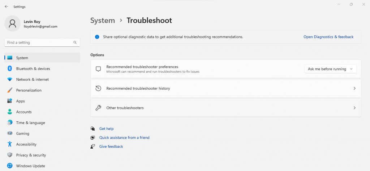Click the back arrow next to Settings
The image size is (370, 171).
tap(7, 6)
